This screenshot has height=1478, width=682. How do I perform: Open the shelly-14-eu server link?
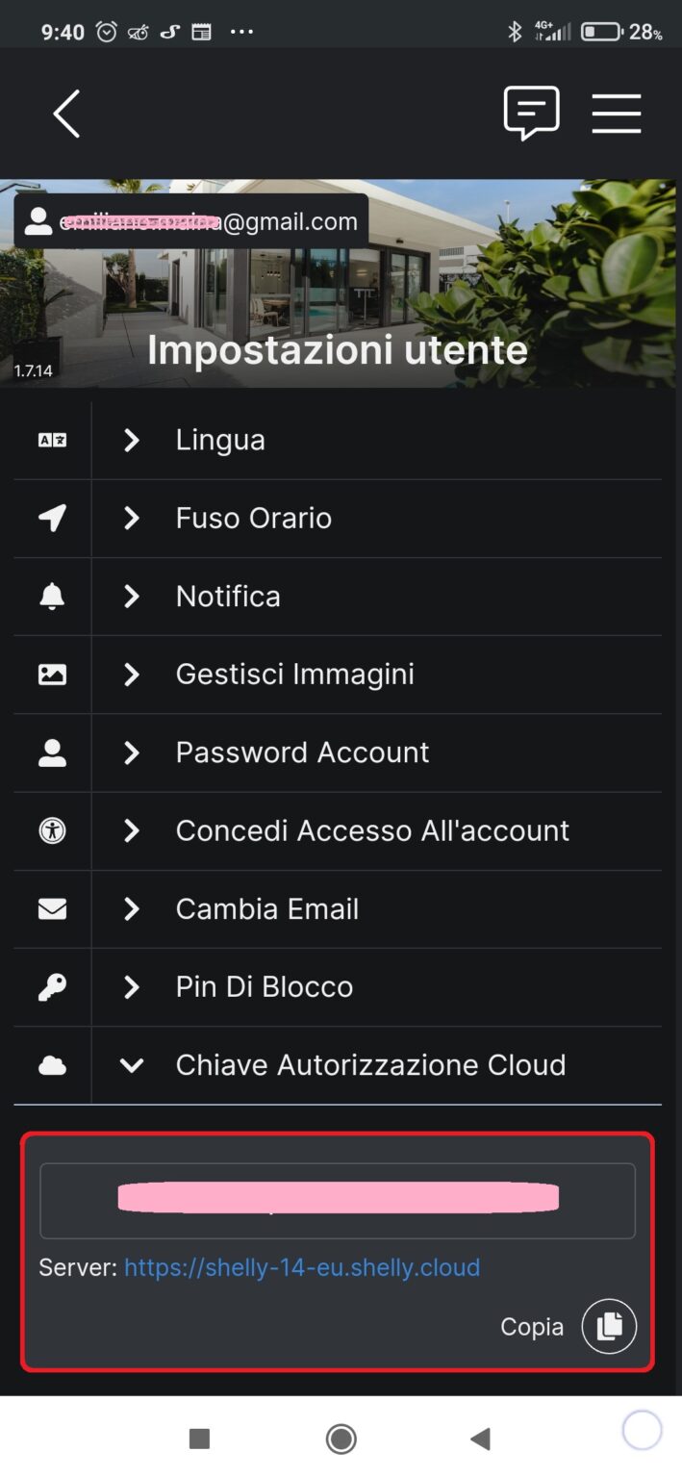pos(302,1267)
